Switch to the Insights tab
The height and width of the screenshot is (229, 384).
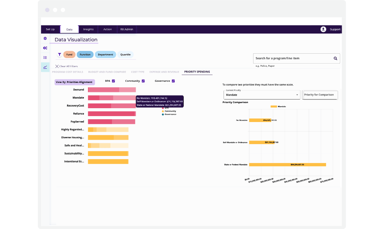click(x=88, y=29)
